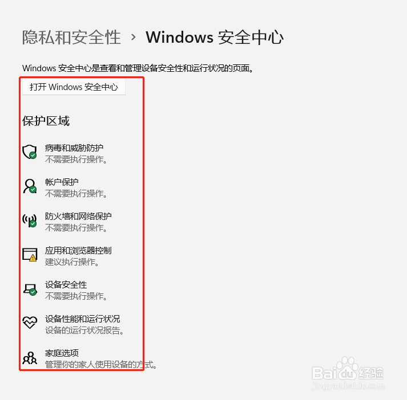Open 应用和浏览器控制 item
The height and width of the screenshot is (400, 407).
(78, 251)
